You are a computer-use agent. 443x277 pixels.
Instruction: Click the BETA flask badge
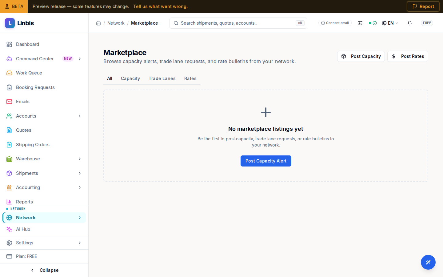coord(14,6)
